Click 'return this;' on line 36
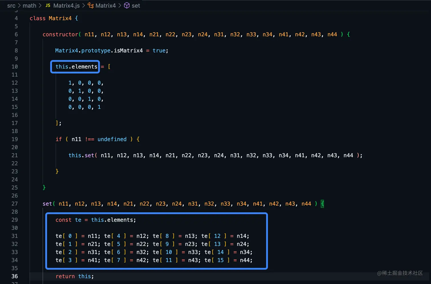Image resolution: width=431 pixels, height=284 pixels. pos(75,276)
